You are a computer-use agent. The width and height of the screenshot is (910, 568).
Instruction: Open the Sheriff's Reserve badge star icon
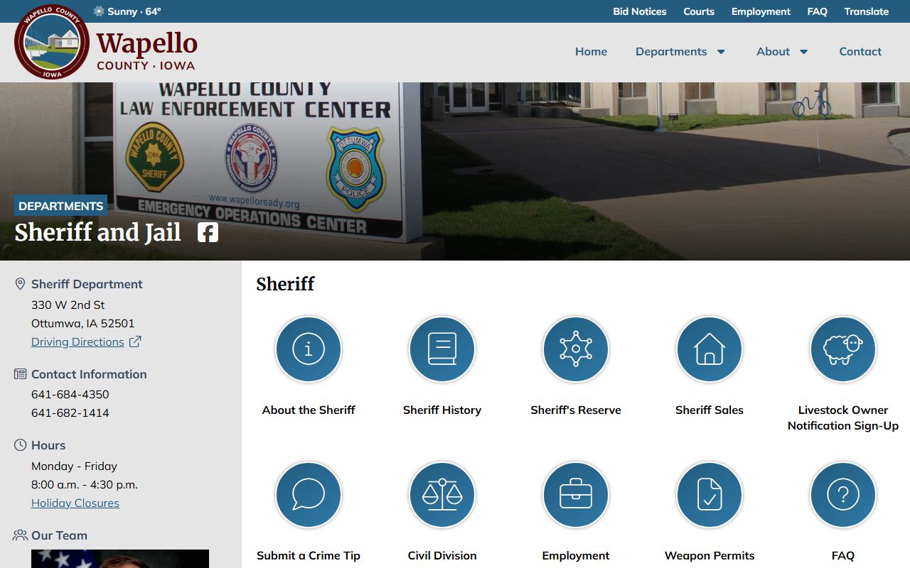tap(576, 349)
